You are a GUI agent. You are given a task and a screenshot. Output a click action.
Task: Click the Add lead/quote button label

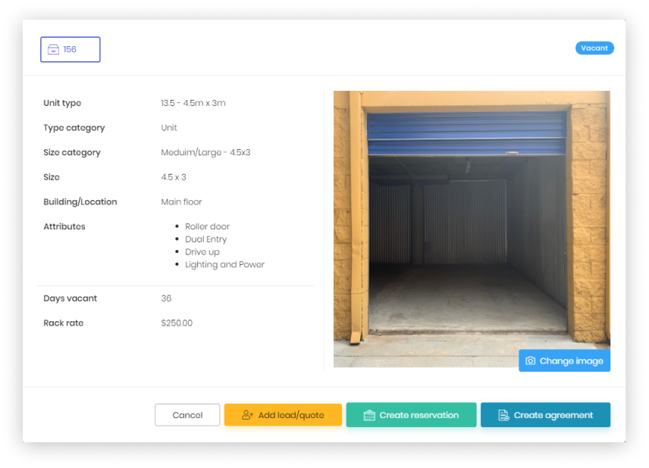point(291,415)
